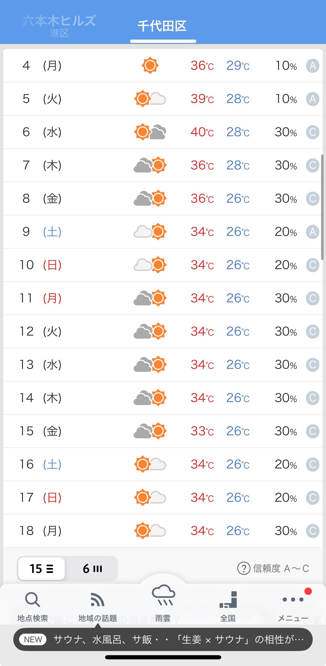The width and height of the screenshot is (326, 666).
Task: Tap the 信頼度 A〜C explanation link
Action: [281, 569]
